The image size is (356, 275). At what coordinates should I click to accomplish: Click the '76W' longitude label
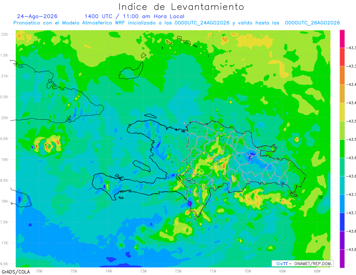[x=39, y=271]
